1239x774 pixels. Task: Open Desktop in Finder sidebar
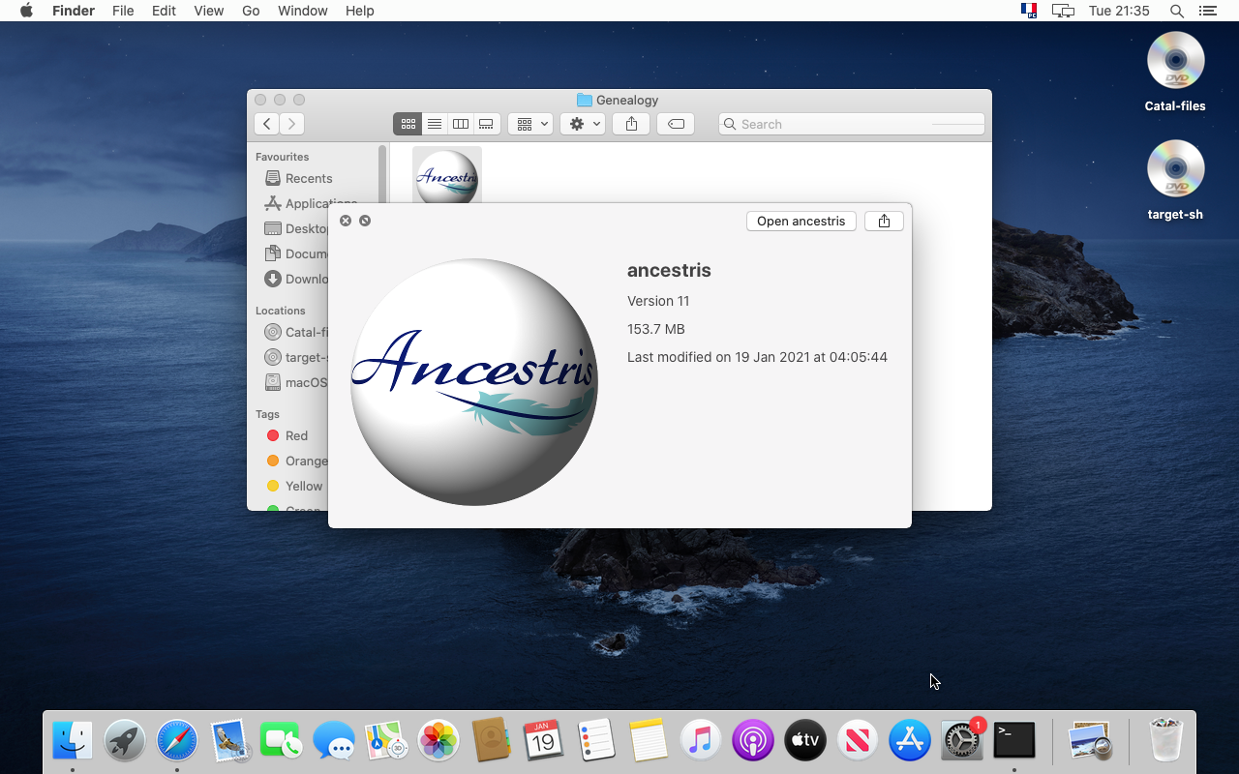(295, 228)
